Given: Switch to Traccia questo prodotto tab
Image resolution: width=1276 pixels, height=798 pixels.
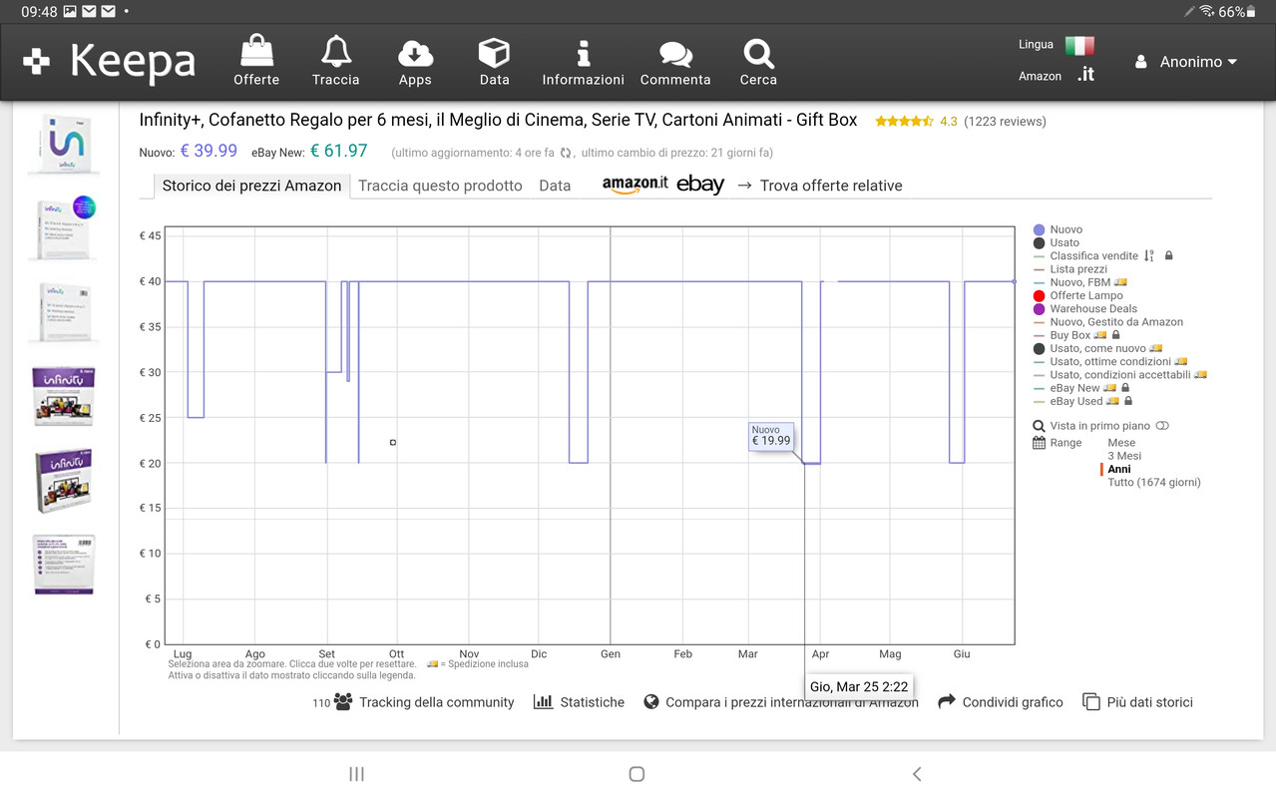Looking at the screenshot, I should 440,186.
